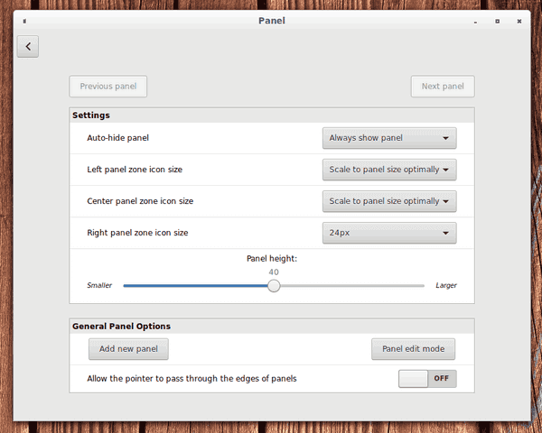The width and height of the screenshot is (542, 433).
Task: Click the Previous panel button
Action: 107,87
